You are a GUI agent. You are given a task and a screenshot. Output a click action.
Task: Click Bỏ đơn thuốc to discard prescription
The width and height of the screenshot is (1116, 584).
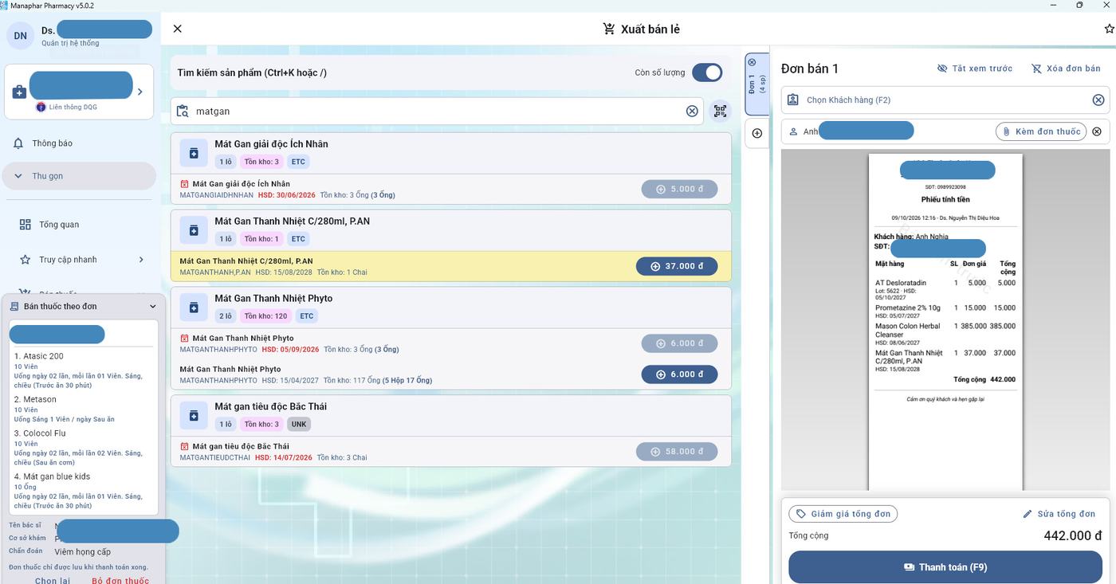tap(120, 581)
